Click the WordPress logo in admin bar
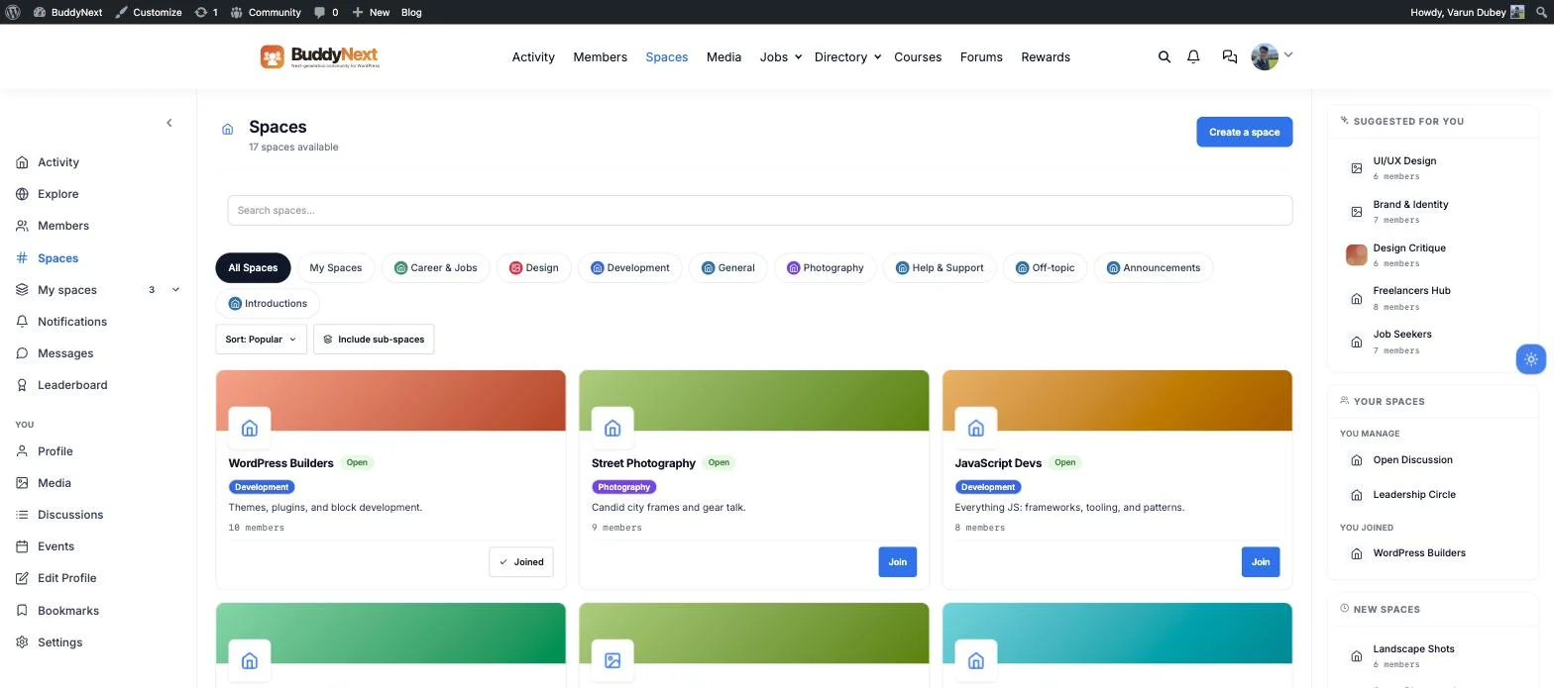 pyautogui.click(x=14, y=12)
